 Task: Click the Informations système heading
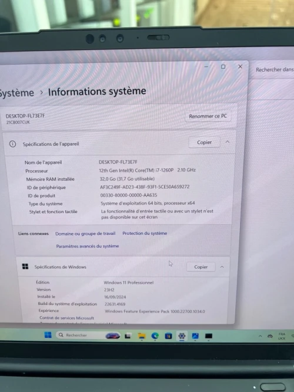[97, 91]
